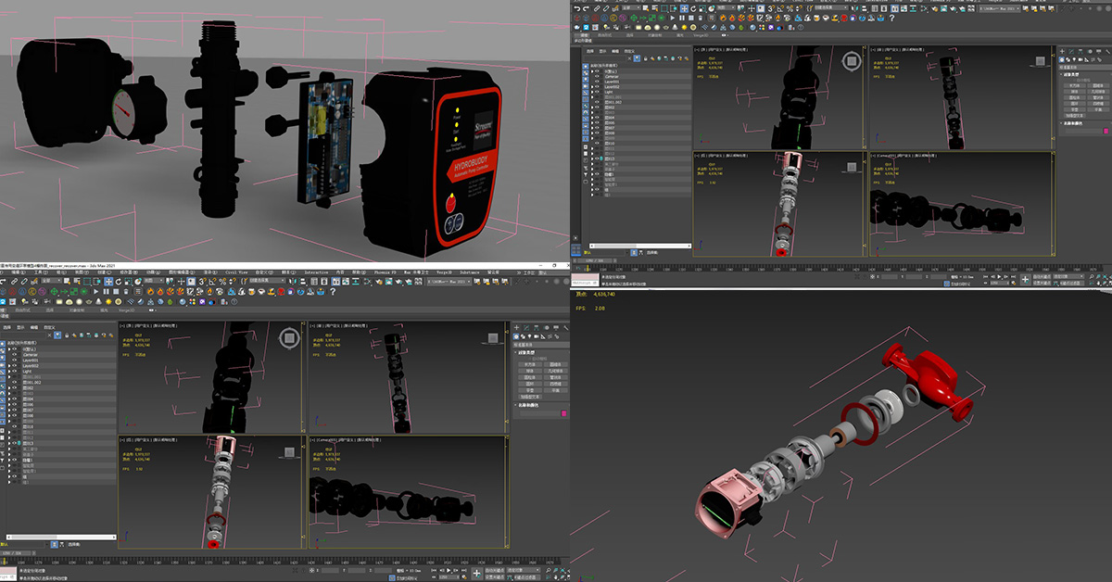Click the ViewCube in upper-right window's second viewport
Screen dimensions: 1112x582
tap(1040, 61)
